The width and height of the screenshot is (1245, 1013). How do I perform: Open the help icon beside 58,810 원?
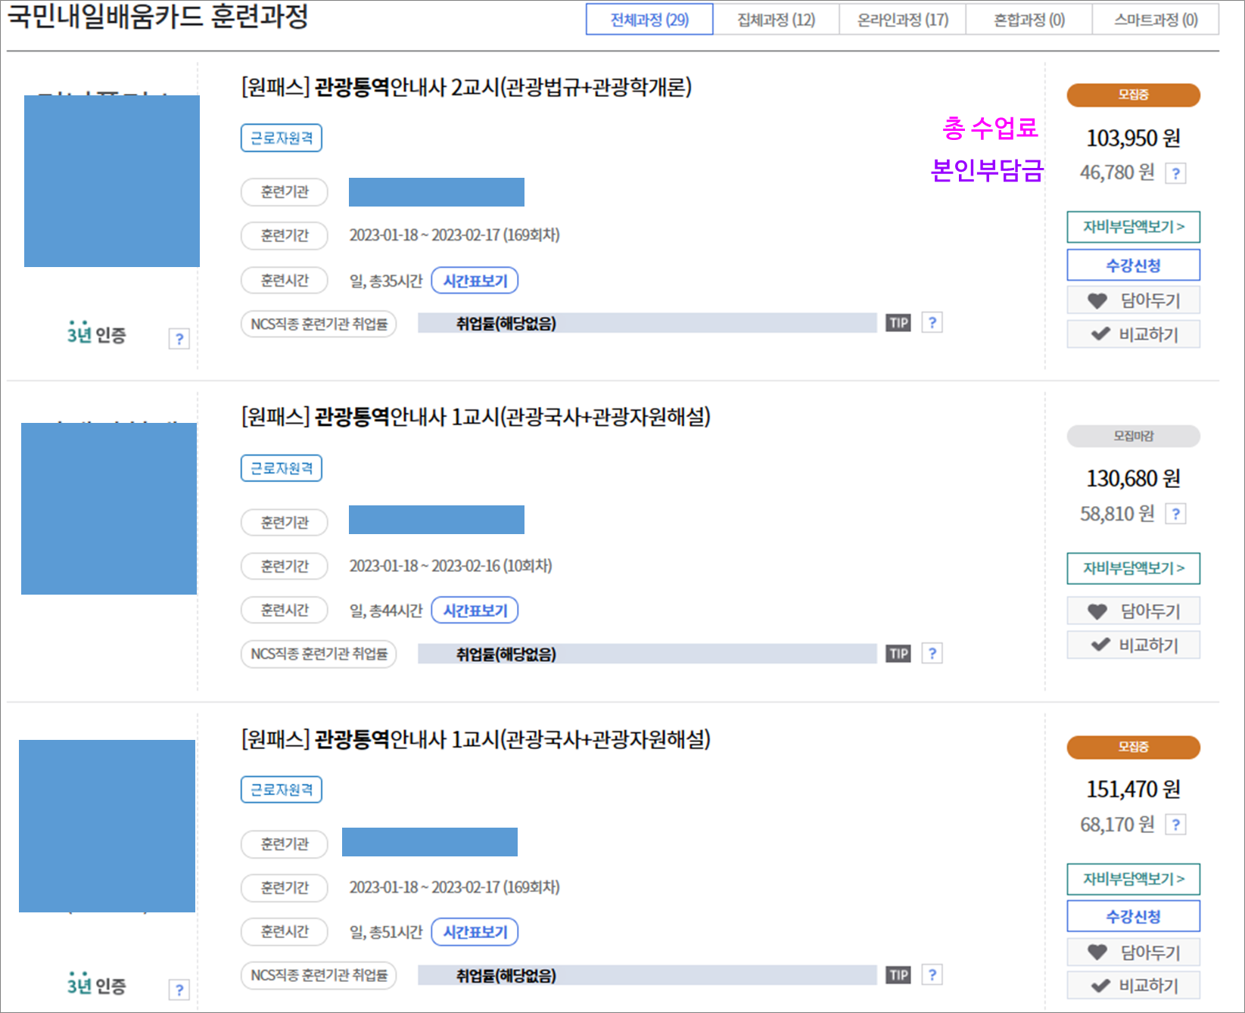[x=1175, y=514]
